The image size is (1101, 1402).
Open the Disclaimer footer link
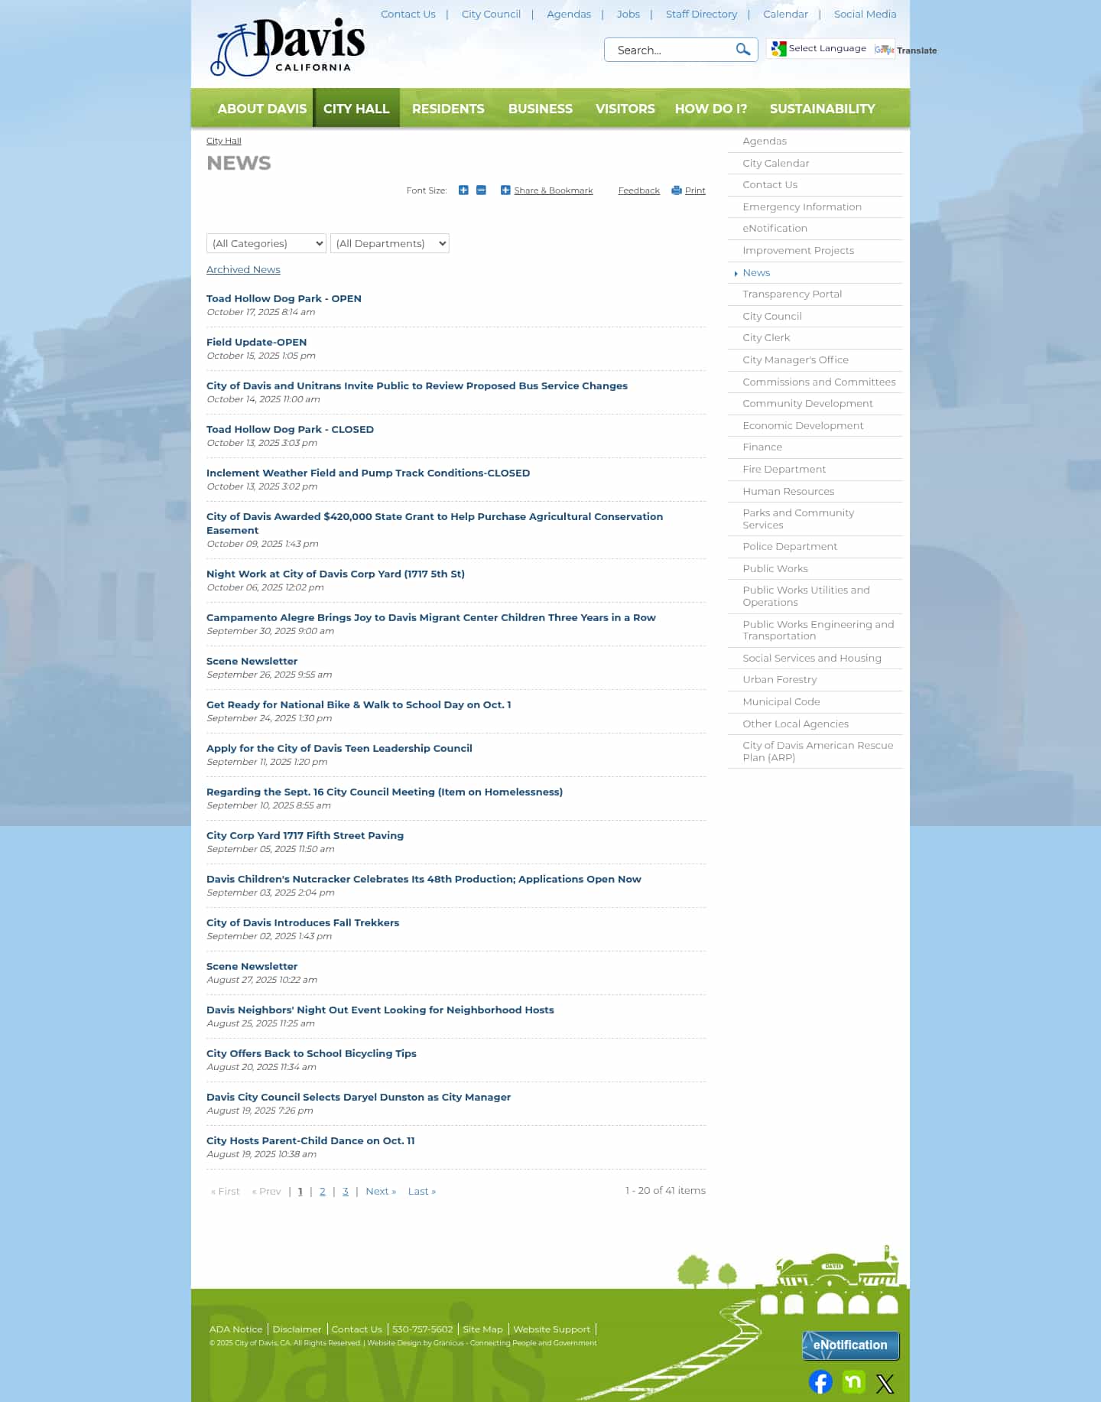(x=297, y=1329)
